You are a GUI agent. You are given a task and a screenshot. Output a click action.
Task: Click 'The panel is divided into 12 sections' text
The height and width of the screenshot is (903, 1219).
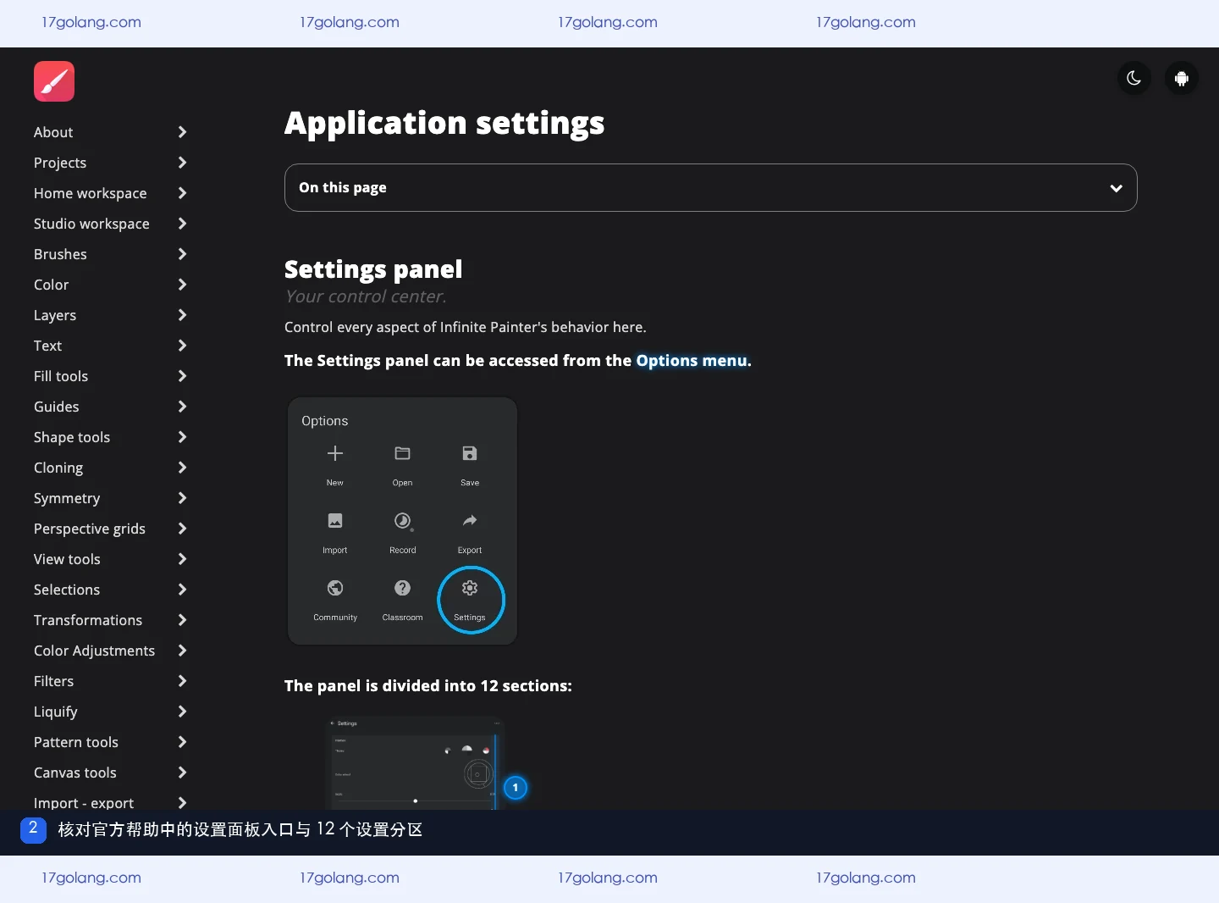pyautogui.click(x=428, y=686)
